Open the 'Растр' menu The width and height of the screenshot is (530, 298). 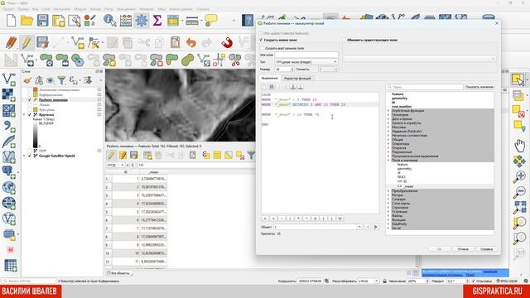coord(108,9)
